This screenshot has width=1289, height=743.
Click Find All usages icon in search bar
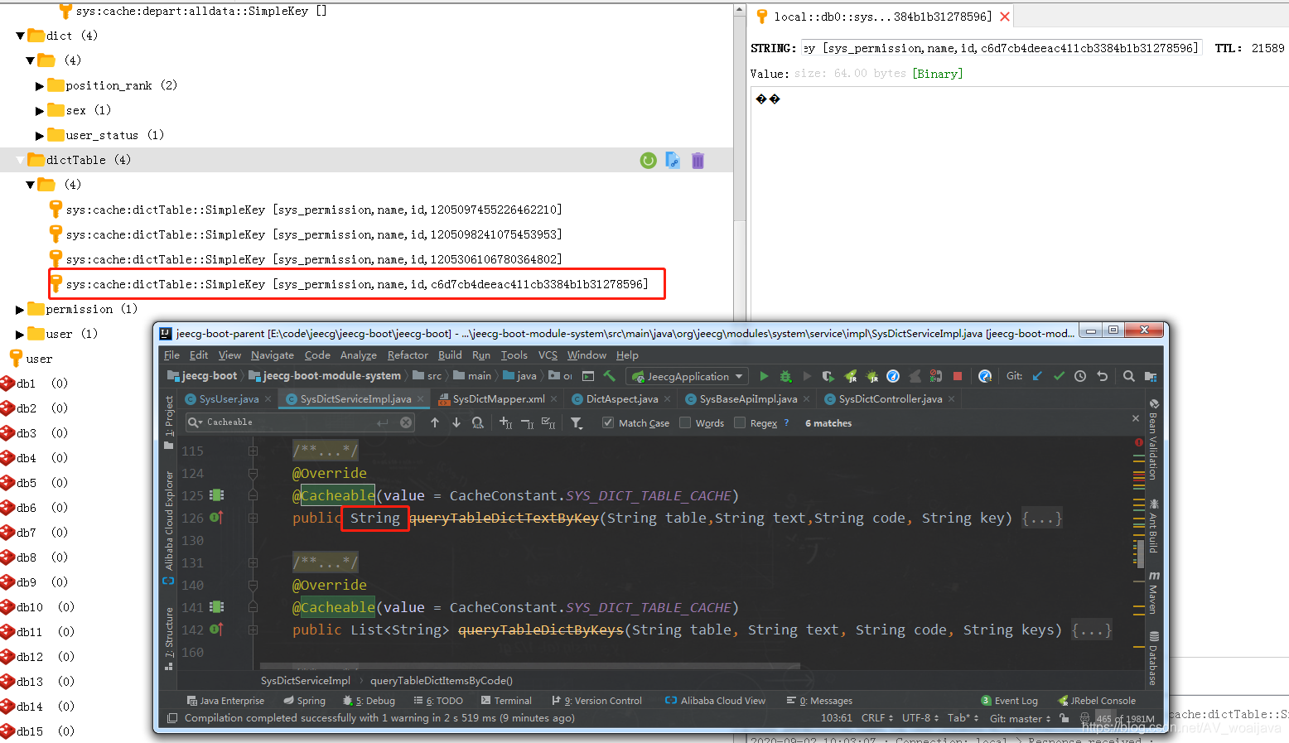click(x=478, y=422)
